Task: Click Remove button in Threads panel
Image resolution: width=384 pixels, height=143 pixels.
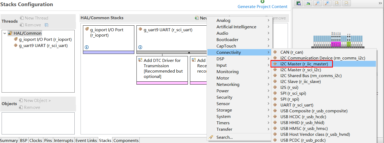Action: coord(31,25)
